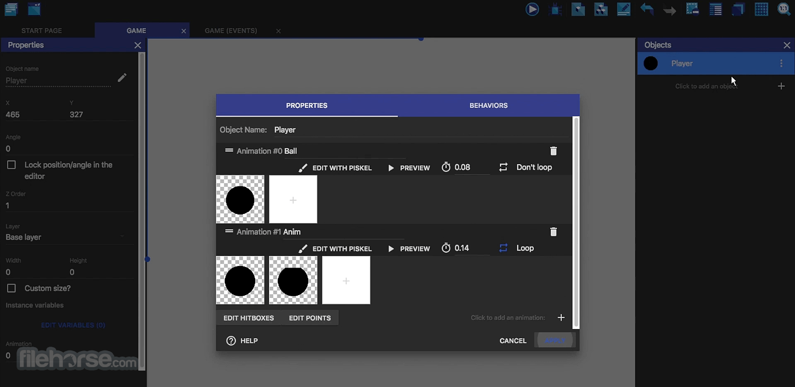Cancel the object dialog
Image resolution: width=795 pixels, height=387 pixels.
tap(513, 341)
